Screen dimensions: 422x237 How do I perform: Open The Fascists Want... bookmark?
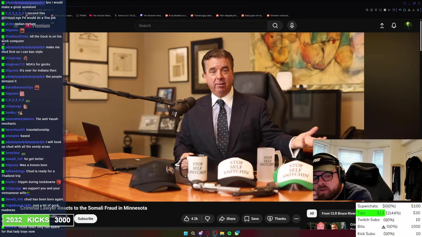click(x=100, y=15)
